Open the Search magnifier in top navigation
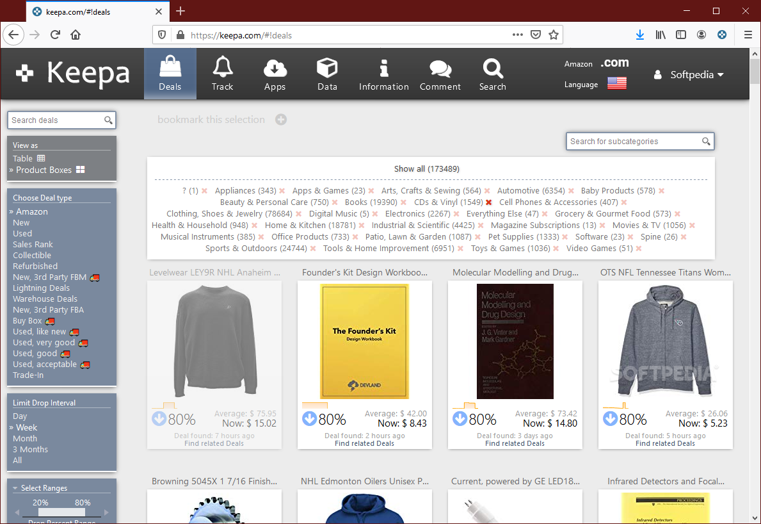 point(492,68)
